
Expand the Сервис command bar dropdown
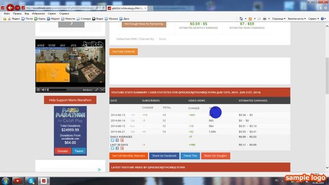coord(314,18)
